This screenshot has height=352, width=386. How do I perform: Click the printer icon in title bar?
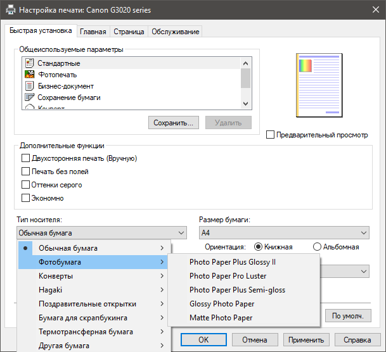click(10, 10)
